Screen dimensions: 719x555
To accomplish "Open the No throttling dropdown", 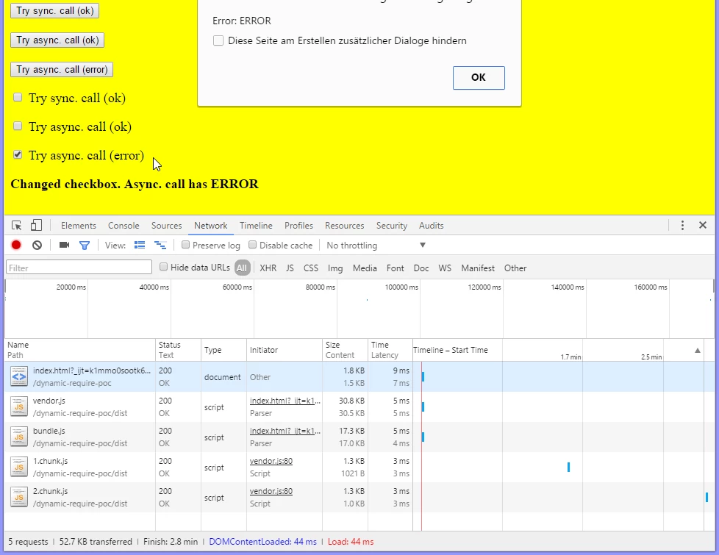I will tap(376, 245).
